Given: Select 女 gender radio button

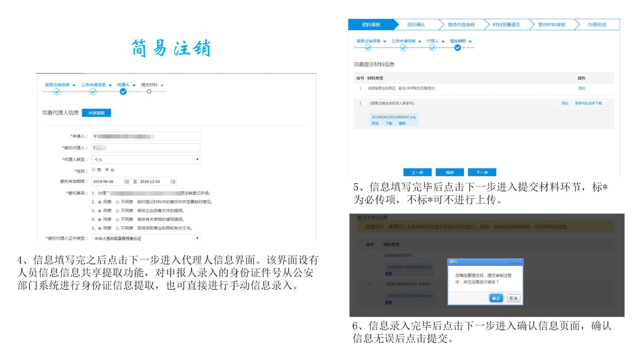Looking at the screenshot, I should [x=106, y=170].
